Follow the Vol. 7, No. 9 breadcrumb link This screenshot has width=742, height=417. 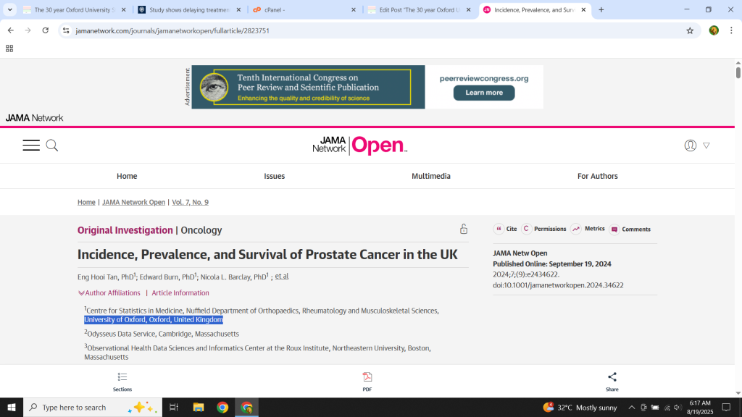[190, 202]
